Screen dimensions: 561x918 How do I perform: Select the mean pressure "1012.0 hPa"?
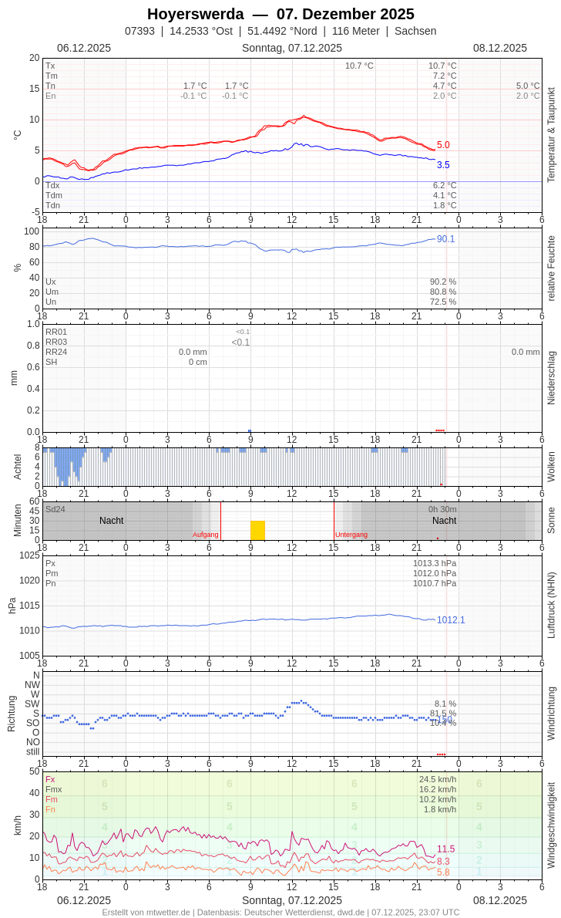pos(435,574)
